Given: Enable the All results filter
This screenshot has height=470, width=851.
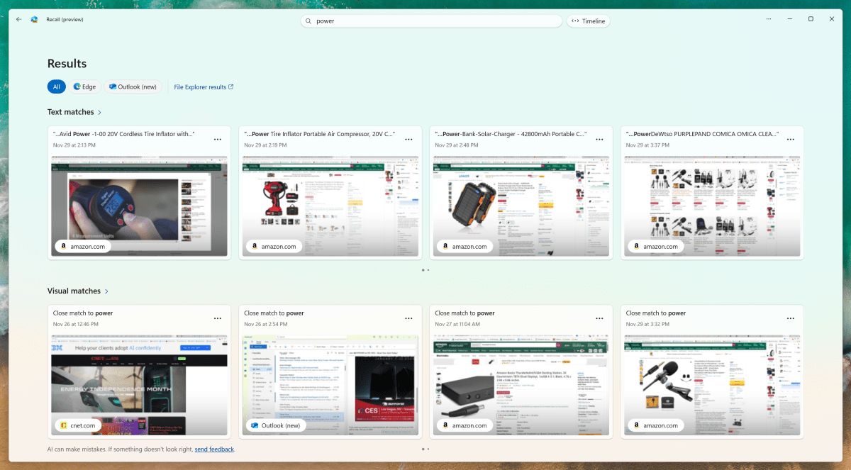Looking at the screenshot, I should [56, 86].
